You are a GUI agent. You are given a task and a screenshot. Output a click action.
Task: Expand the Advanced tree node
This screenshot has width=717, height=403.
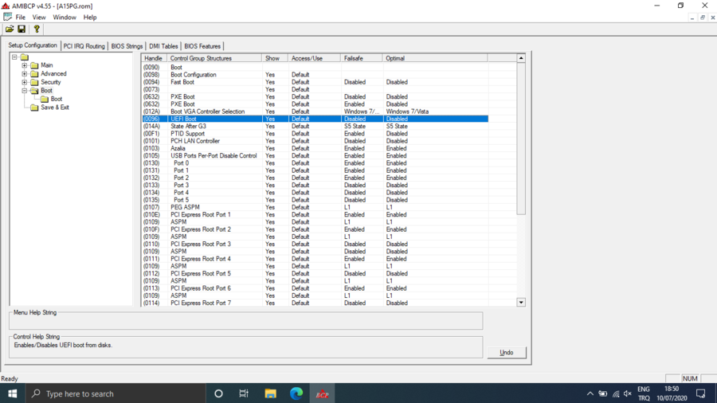coord(25,74)
